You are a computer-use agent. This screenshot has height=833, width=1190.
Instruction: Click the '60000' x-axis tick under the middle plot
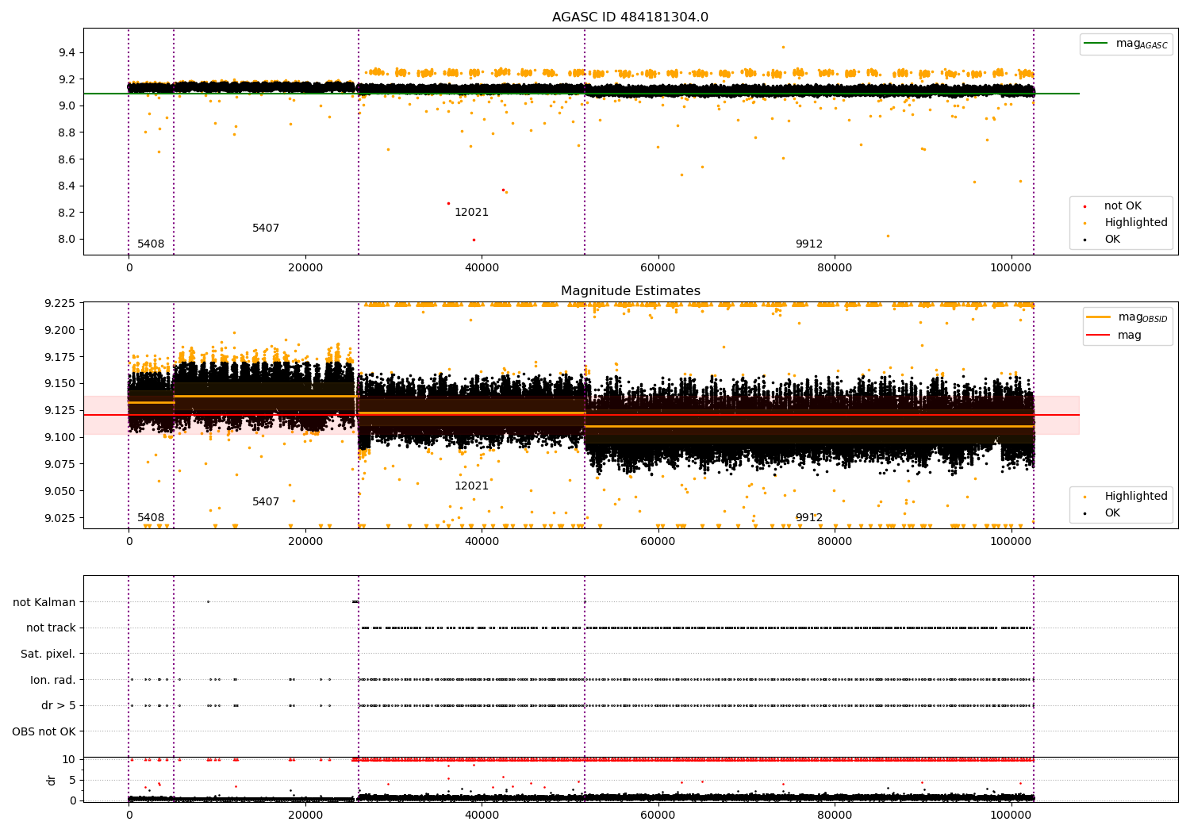658,541
